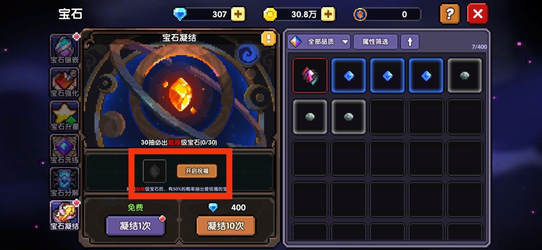Click the empty blessing gem slot
The width and height of the screenshot is (542, 250).
(x=155, y=171)
